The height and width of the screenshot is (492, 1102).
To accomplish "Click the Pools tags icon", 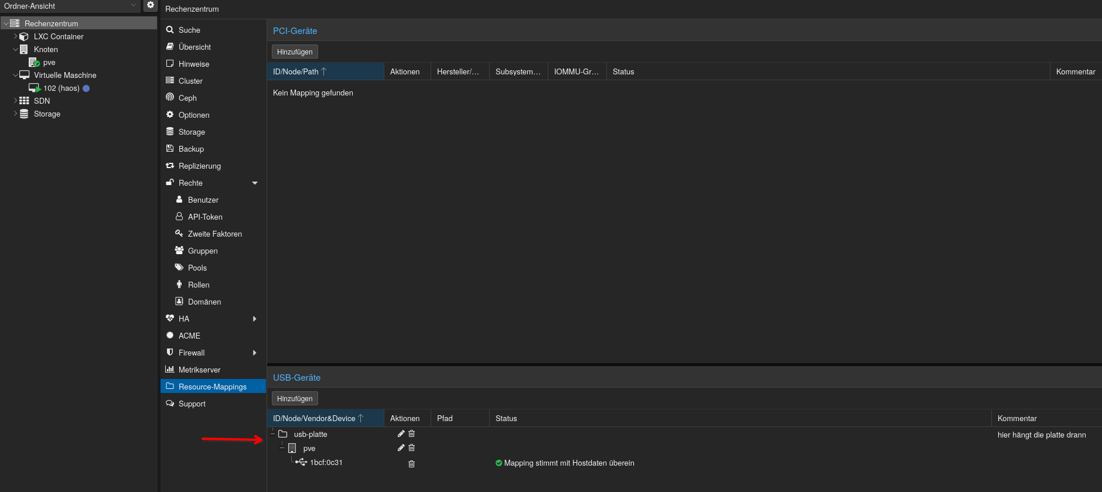I will click(179, 267).
